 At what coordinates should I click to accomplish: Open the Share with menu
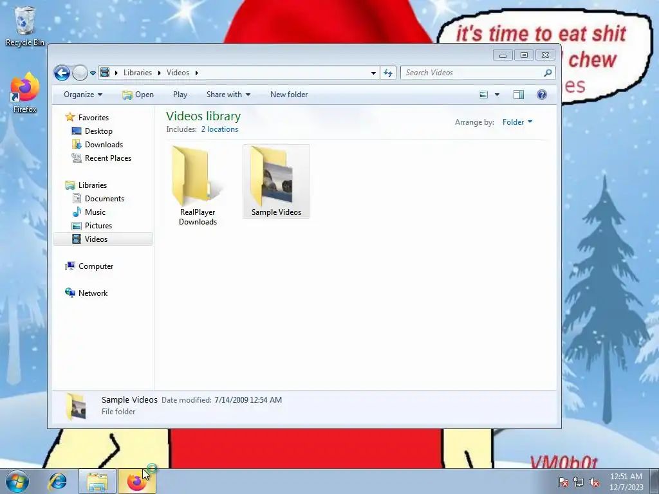point(228,95)
